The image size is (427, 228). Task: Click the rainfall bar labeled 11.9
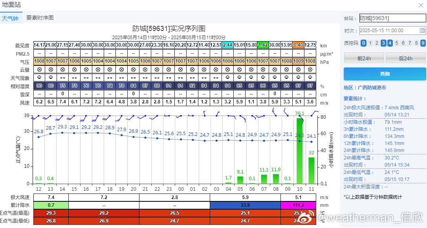[276, 179]
